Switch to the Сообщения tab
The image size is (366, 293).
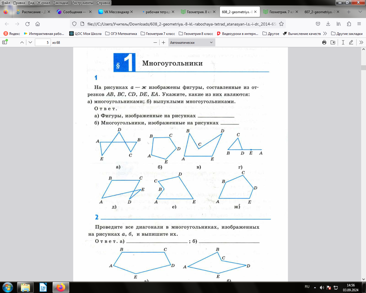[x=74, y=12]
